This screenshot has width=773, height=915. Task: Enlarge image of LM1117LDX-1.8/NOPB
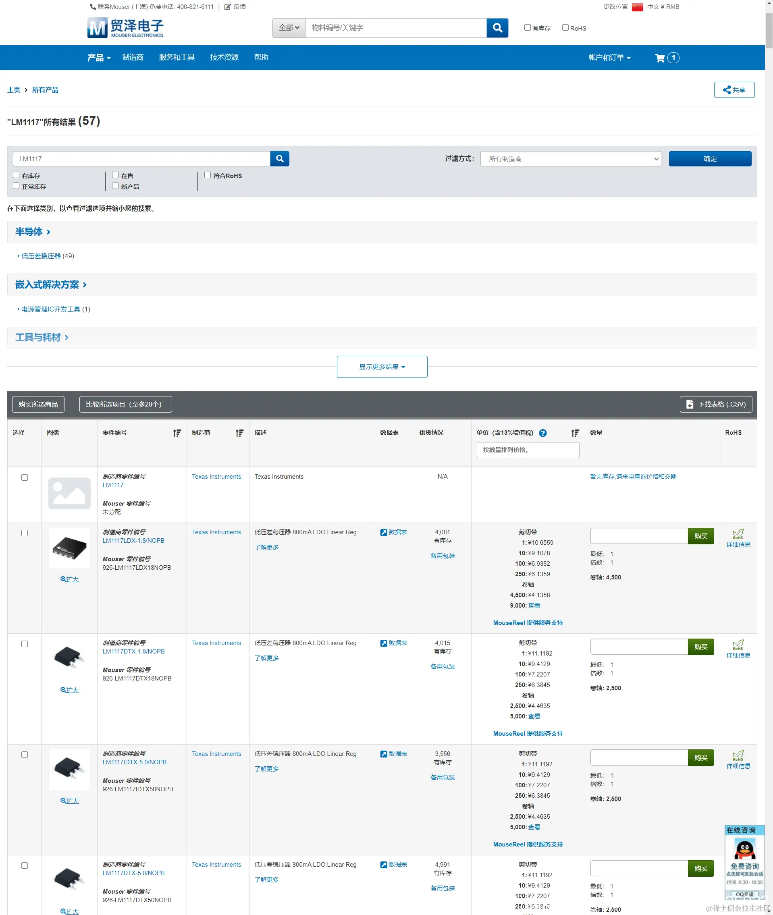(69, 579)
